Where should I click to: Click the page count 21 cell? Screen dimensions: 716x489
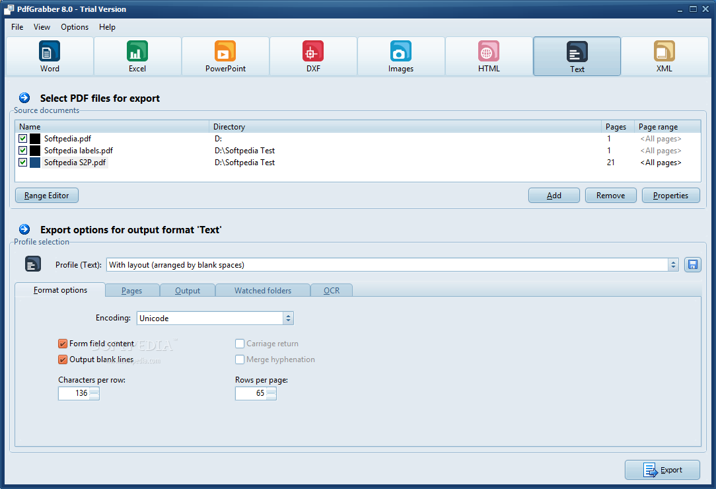tap(610, 163)
